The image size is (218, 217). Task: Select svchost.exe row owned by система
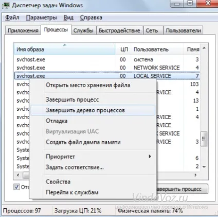point(107,59)
